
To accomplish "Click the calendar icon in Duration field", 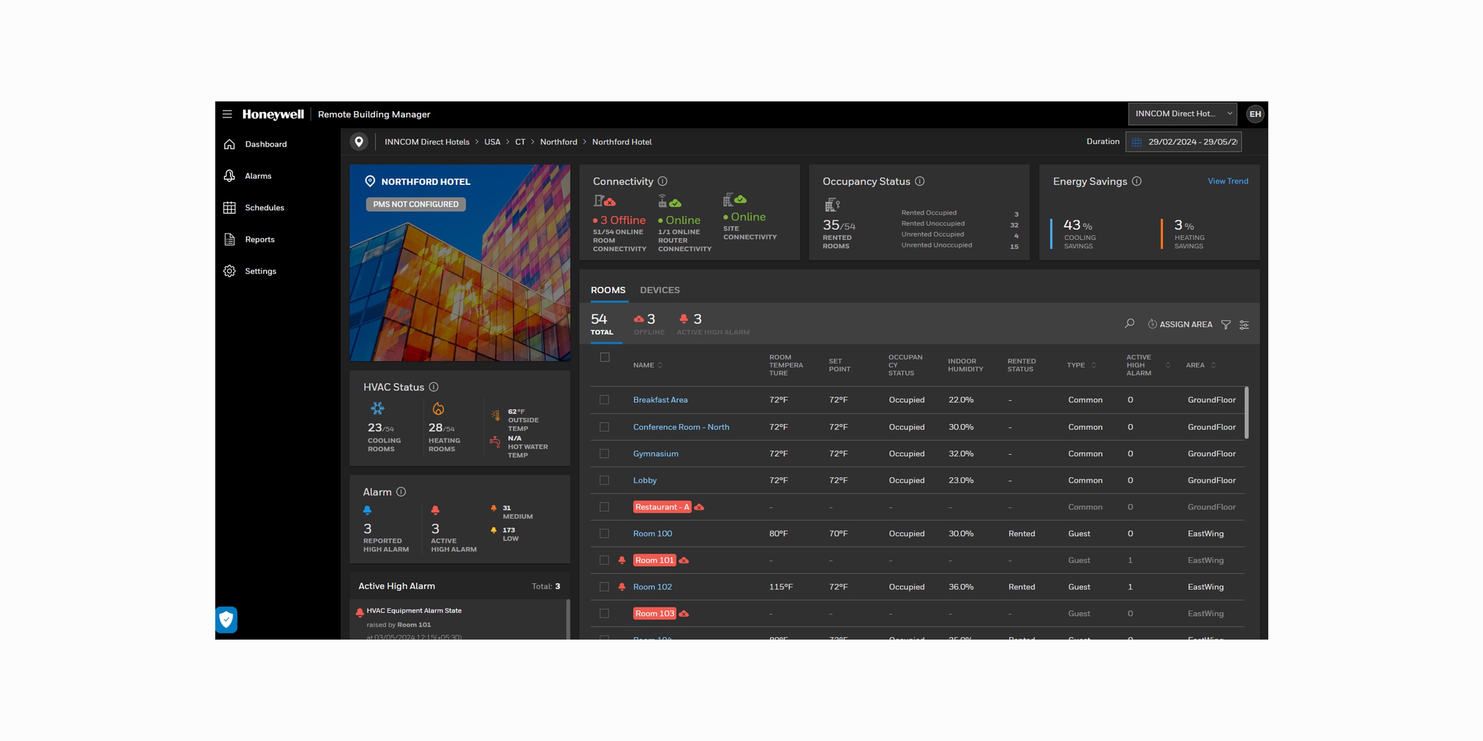I will [1136, 142].
